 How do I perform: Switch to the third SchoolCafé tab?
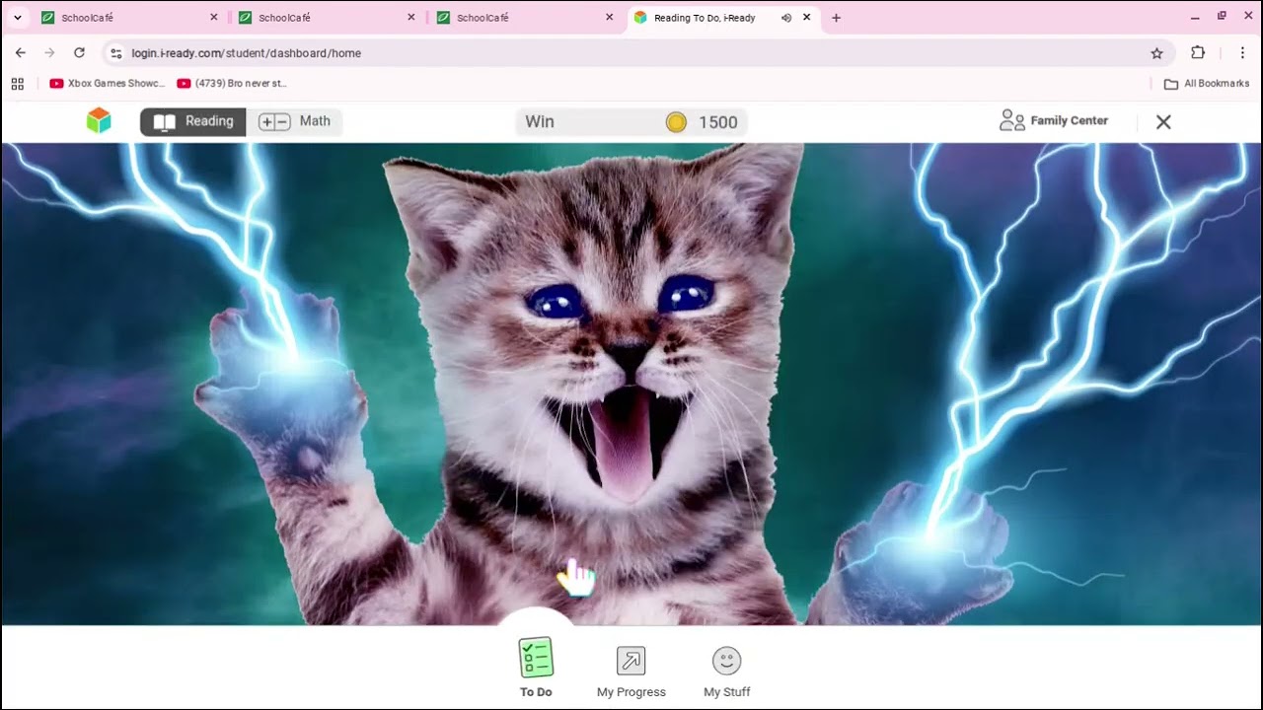[523, 18]
